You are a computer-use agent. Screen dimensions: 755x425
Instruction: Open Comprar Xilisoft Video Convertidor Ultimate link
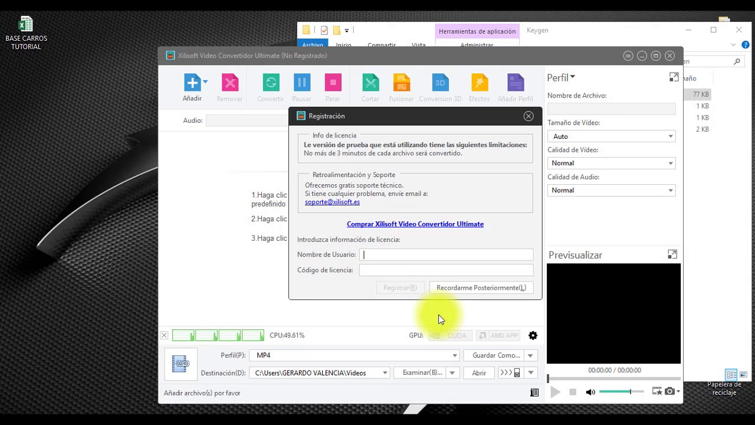click(x=415, y=224)
